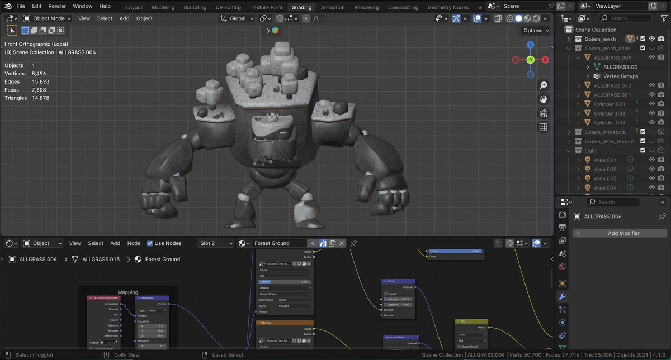Open the Slot 2 material slot dropdown

pyautogui.click(x=216, y=243)
